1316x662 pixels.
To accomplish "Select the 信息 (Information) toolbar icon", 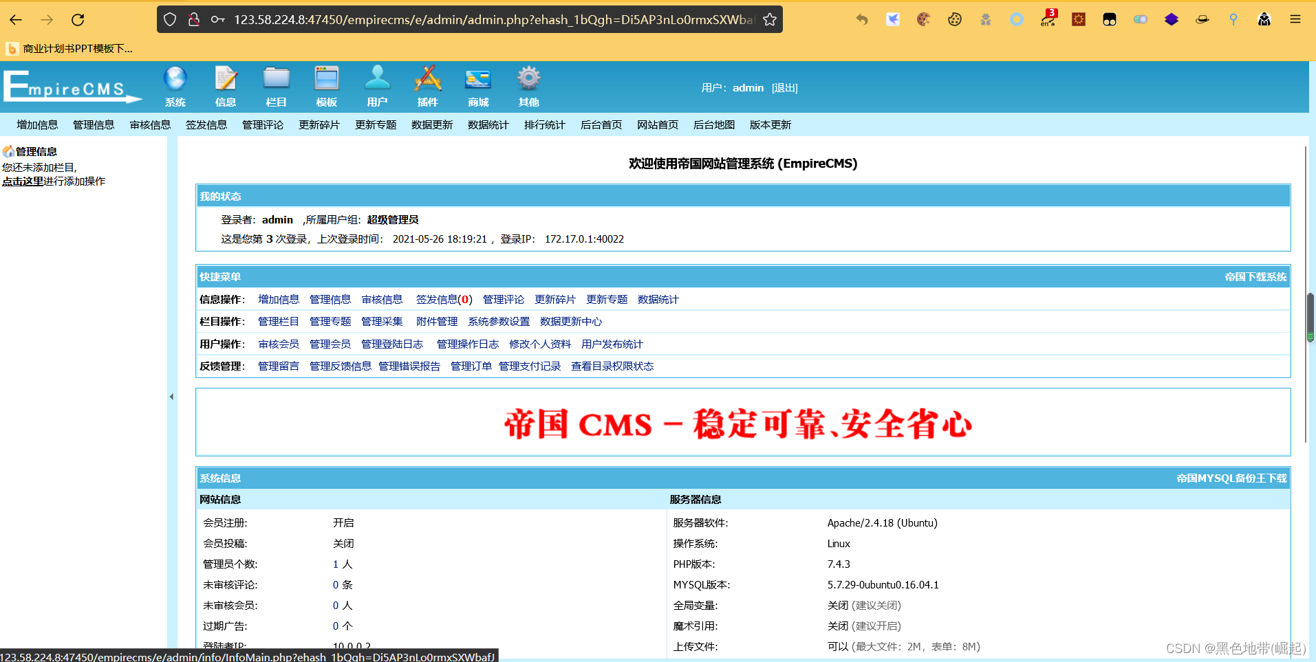I will pos(226,81).
